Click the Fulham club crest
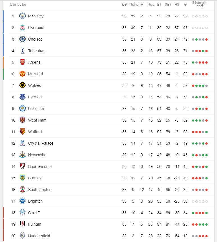Image resolution: width=217 pixels, height=242 pixels. click(22, 224)
